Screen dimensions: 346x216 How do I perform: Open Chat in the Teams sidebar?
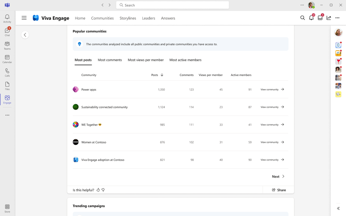7,32
